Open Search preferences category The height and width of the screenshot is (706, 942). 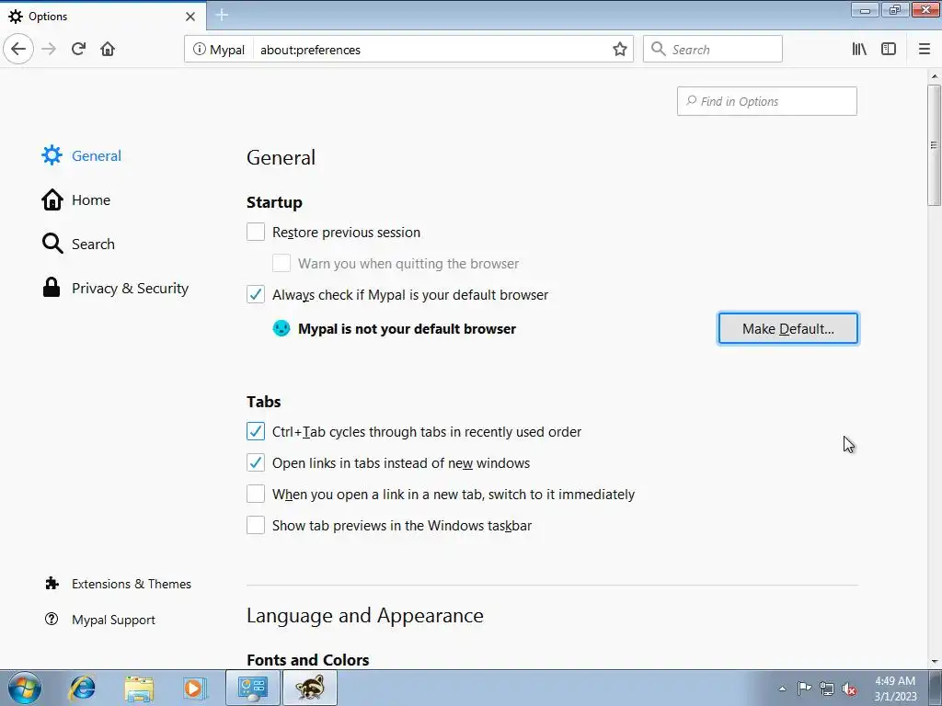tap(78, 244)
